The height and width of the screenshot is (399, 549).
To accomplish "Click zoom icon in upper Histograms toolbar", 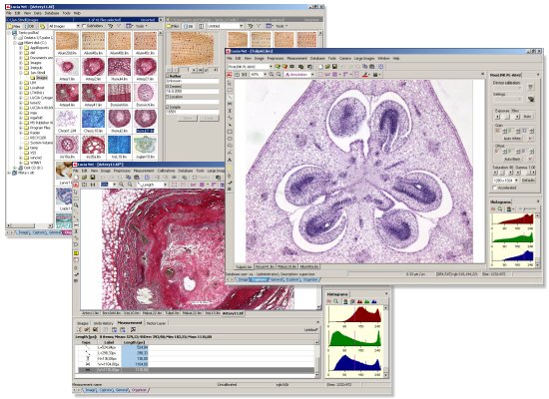I will coord(500,208).
